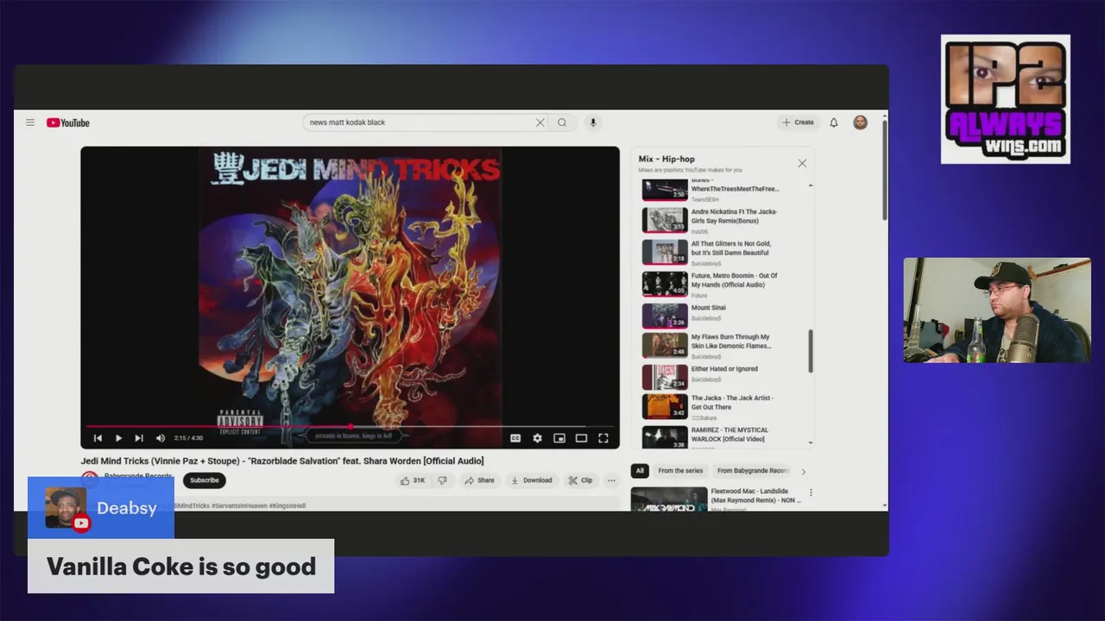This screenshot has height=621, width=1105.
Task: Subscribe to Babygrande Records
Action: pos(205,480)
